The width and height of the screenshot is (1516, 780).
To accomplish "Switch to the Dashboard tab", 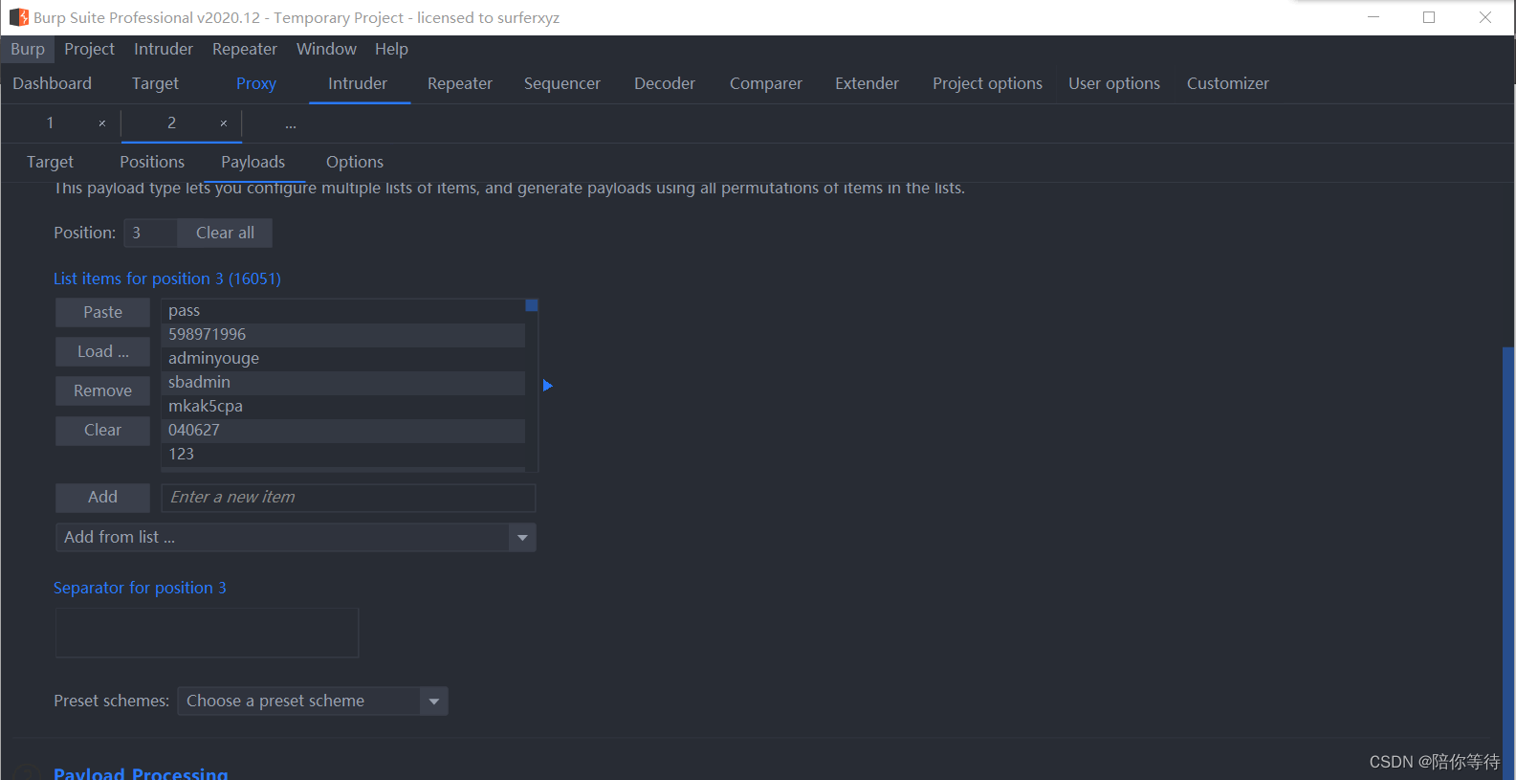I will 53,83.
